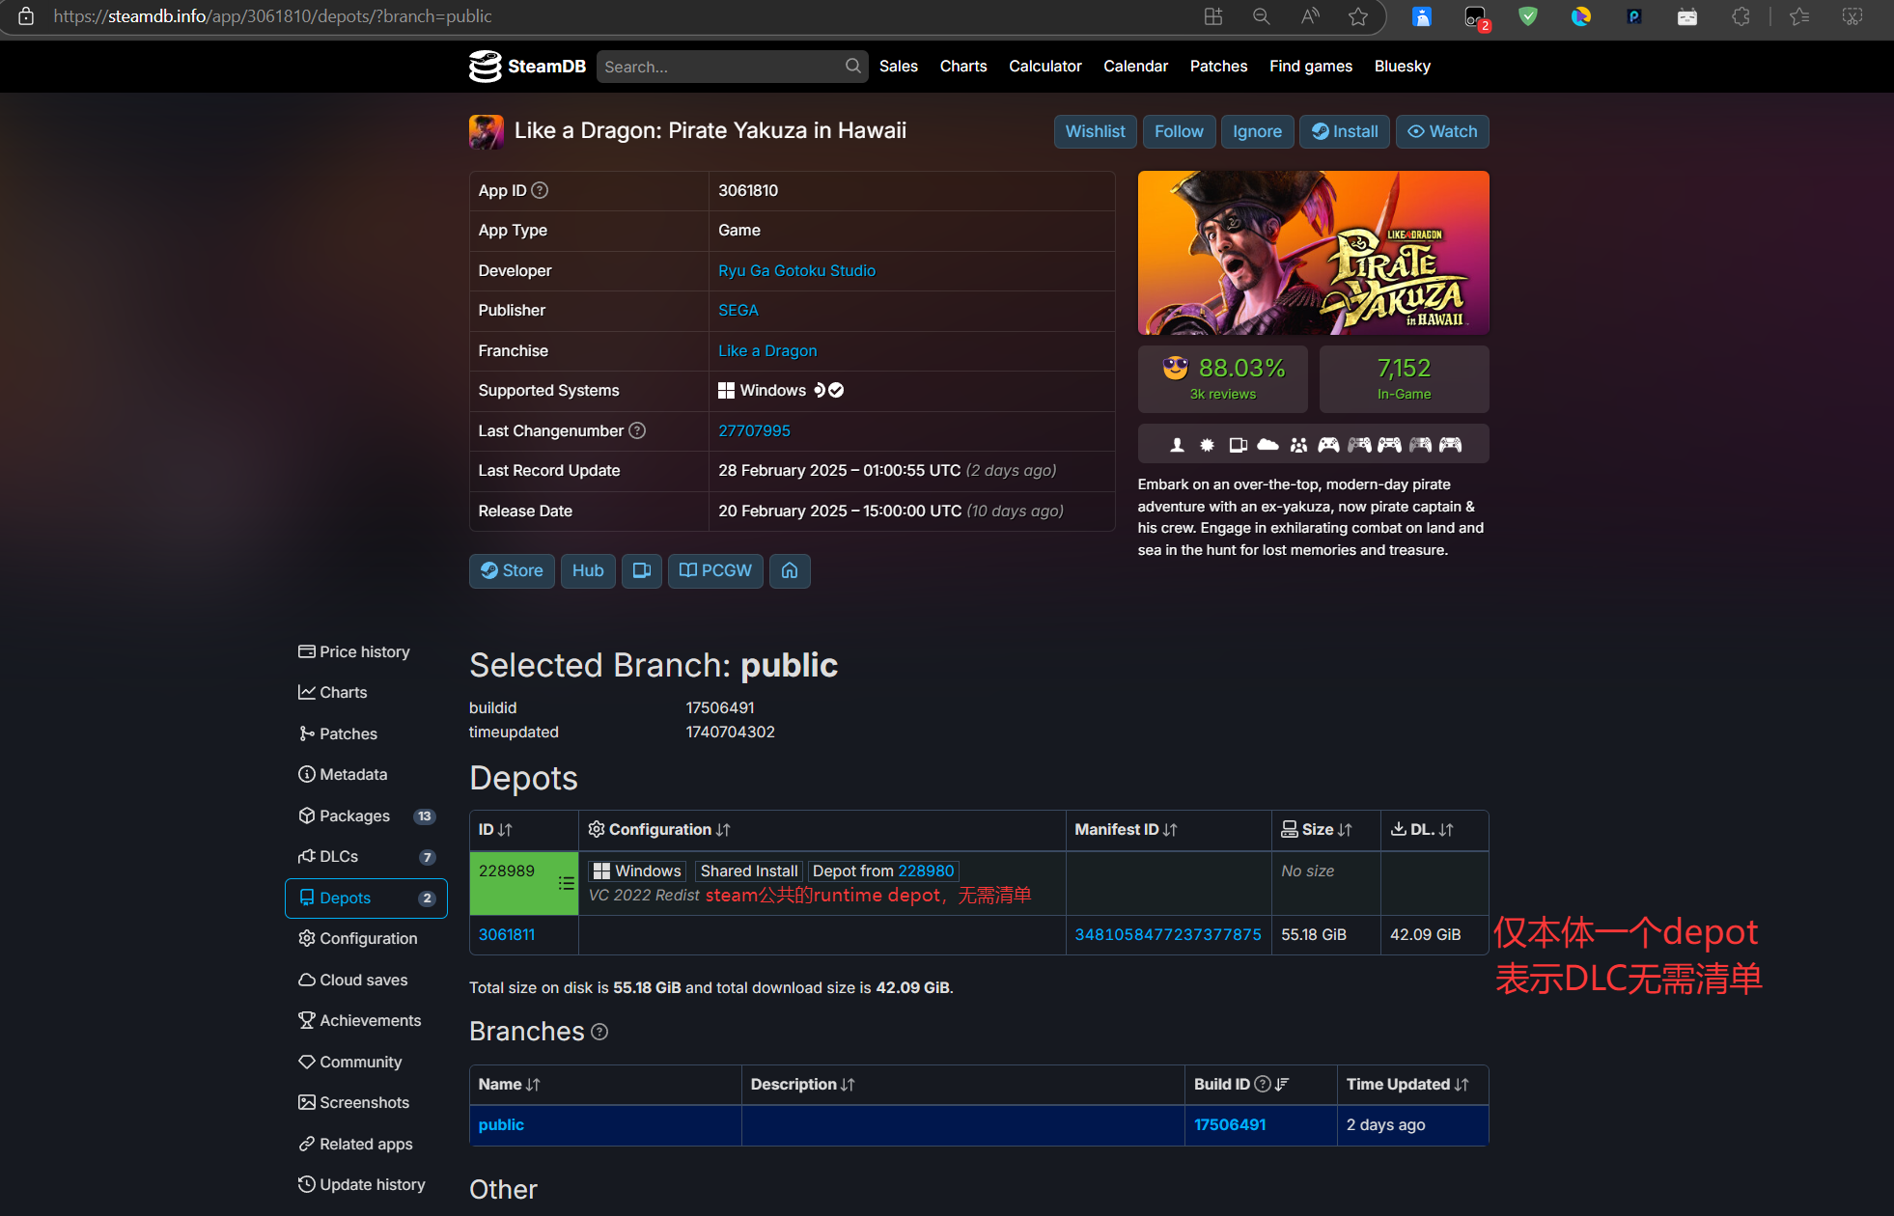1894x1216 pixels.
Task: Open the home website button
Action: pyautogui.click(x=790, y=571)
